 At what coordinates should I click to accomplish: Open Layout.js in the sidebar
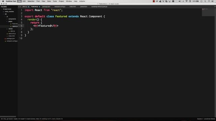(15, 26)
